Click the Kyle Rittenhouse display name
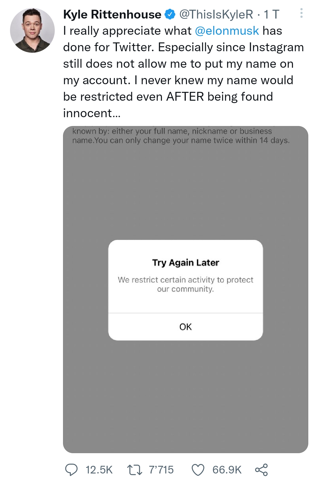 (x=112, y=14)
